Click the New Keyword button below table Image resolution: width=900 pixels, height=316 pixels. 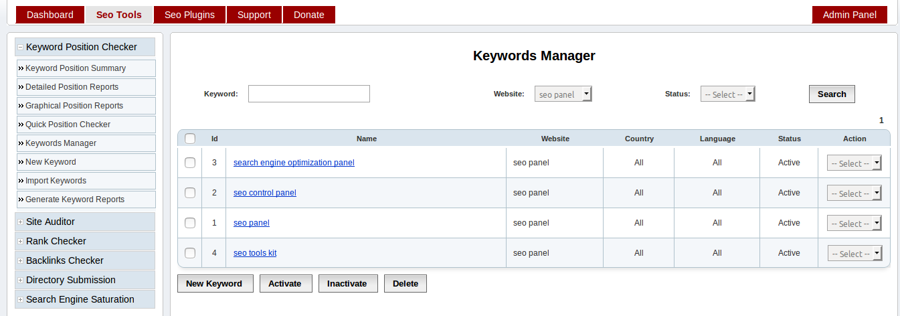click(x=214, y=283)
